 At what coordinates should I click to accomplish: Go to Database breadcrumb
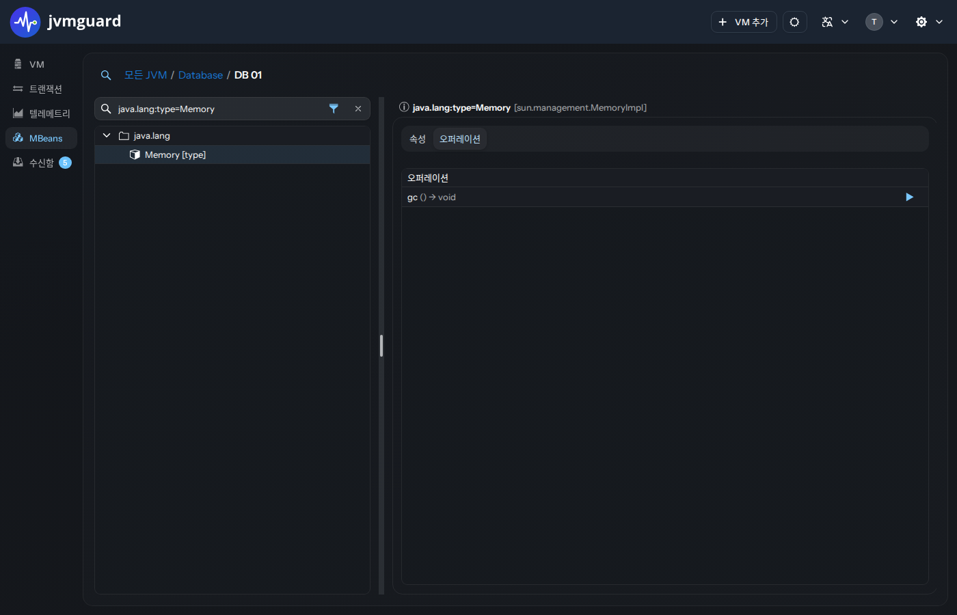click(x=200, y=75)
